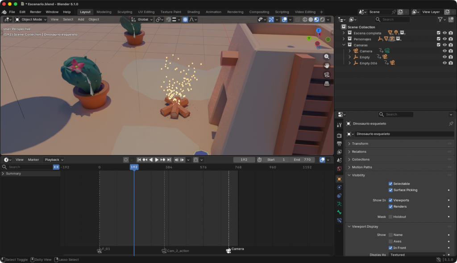Jump to the timeline end frame button
Screen dimensions: 457x263
[x=169, y=160]
